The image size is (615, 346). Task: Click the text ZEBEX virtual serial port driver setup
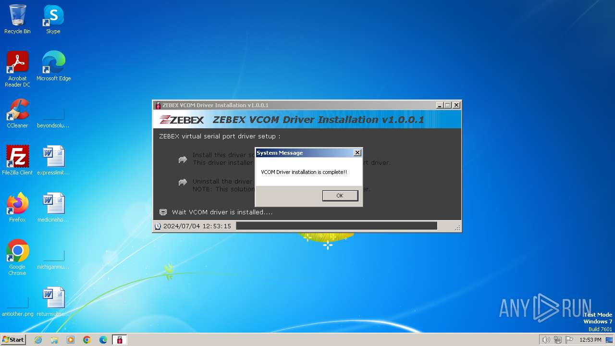click(220, 136)
